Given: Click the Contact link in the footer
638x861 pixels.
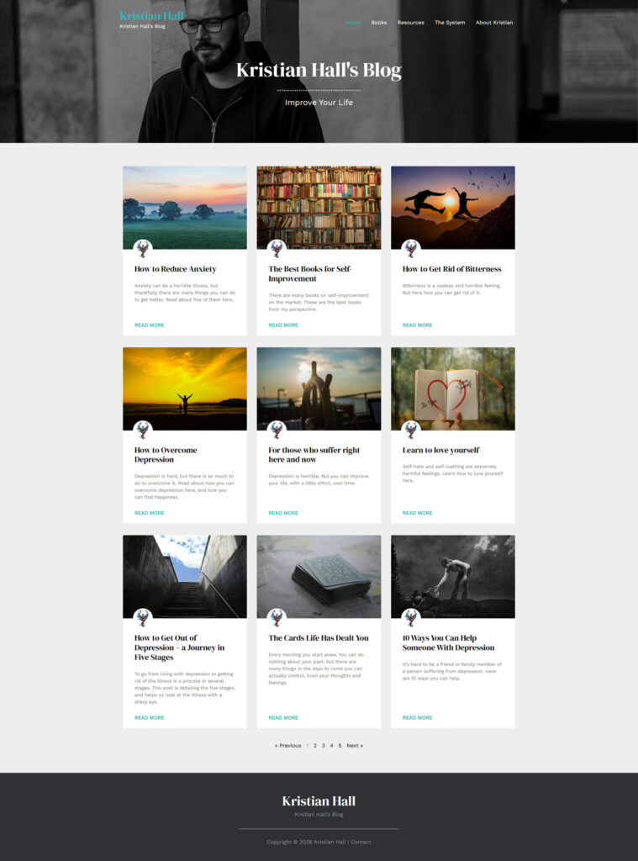Looking at the screenshot, I should click(361, 842).
